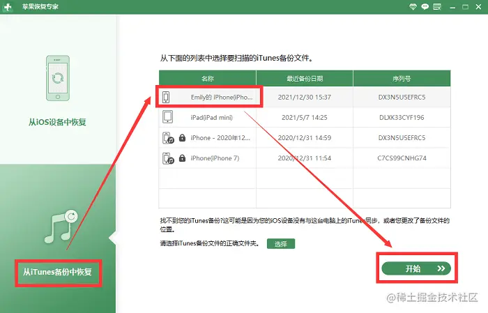
Task: Click lock icon in iPhone - 2020年12 row
Action: [182, 137]
